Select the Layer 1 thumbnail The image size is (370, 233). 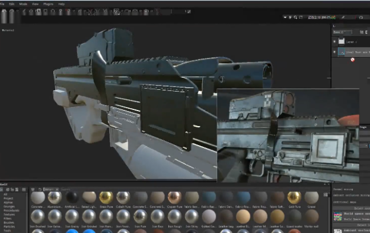342,42
